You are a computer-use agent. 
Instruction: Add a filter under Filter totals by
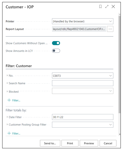pyautogui.click(x=14, y=133)
